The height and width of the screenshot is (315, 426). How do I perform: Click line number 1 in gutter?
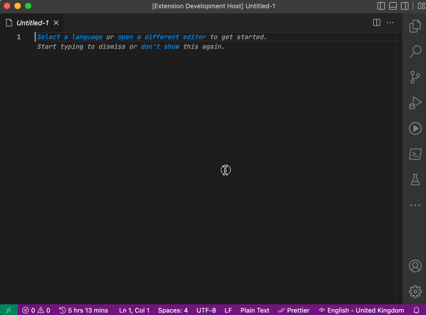[x=19, y=37]
